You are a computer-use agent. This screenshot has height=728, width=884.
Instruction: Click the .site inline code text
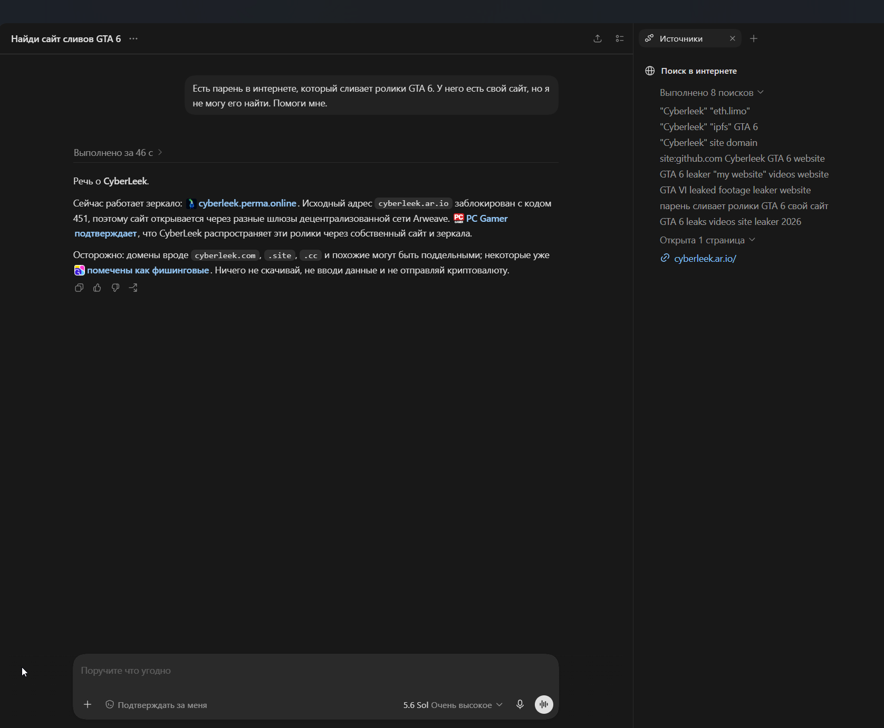coord(280,255)
